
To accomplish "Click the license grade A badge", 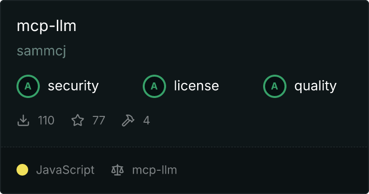I will pos(154,86).
